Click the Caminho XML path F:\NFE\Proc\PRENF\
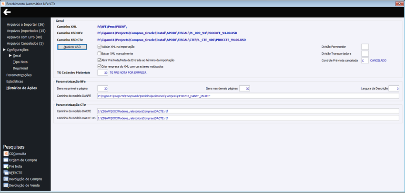The height and width of the screenshot is (193, 405). click(x=112, y=27)
